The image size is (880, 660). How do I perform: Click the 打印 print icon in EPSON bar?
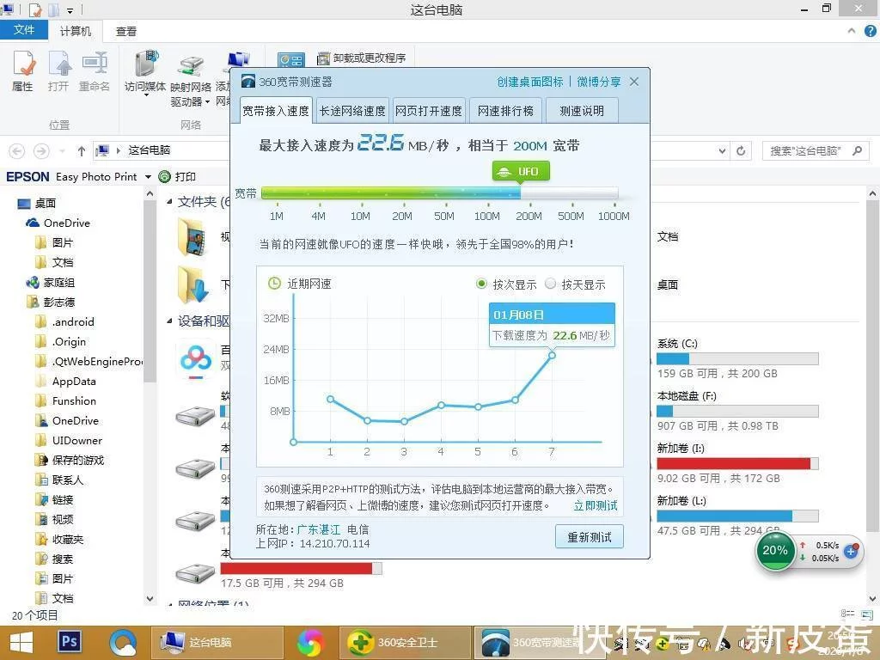164,177
